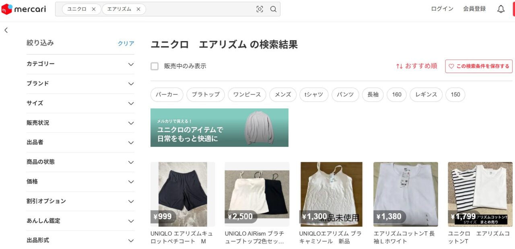Image resolution: width=515 pixels, height=249 pixels.
Task: Open the Mercari logo home link
Action: pyautogui.click(x=24, y=9)
